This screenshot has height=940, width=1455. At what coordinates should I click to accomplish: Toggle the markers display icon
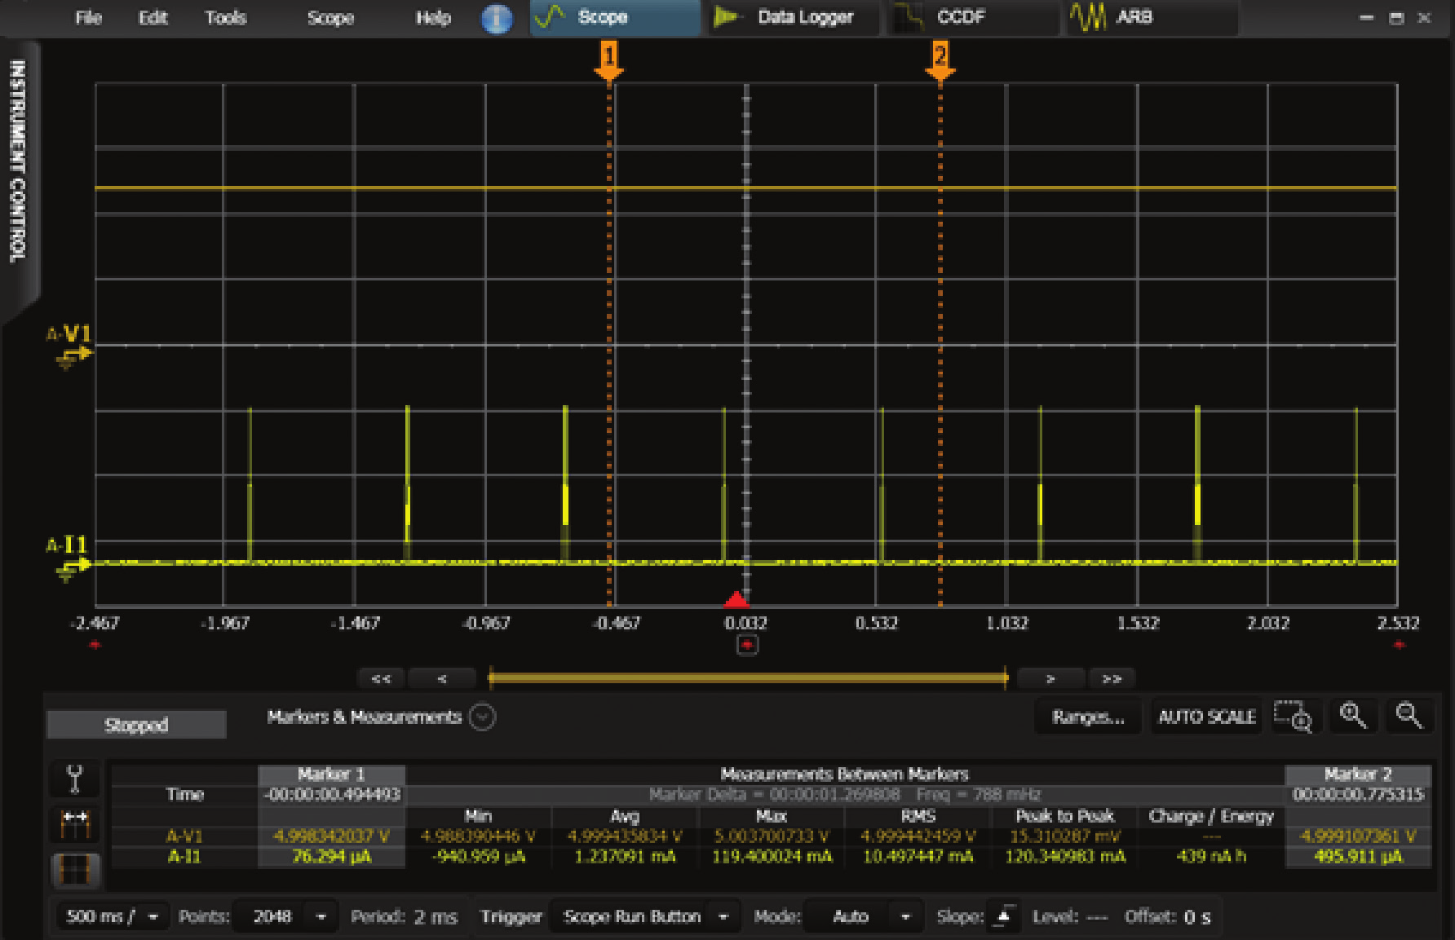tap(75, 824)
